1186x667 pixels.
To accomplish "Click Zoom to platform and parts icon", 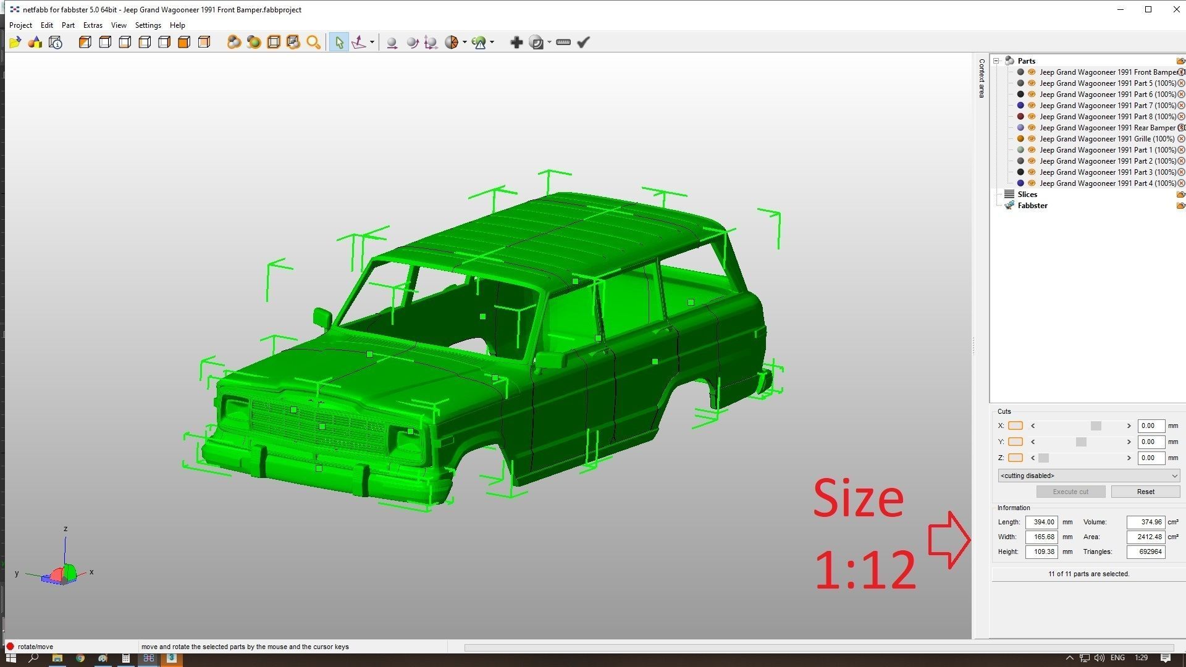I will [293, 42].
